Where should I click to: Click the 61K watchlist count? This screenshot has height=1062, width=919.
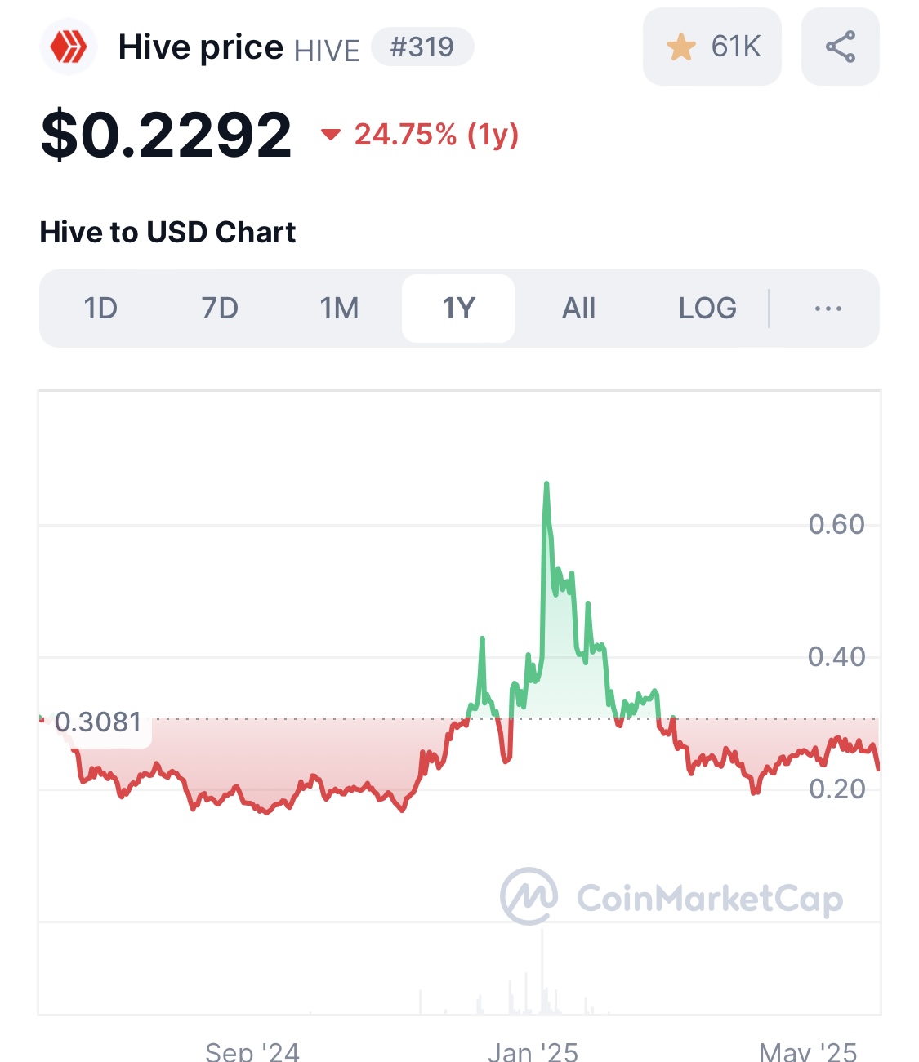click(736, 47)
